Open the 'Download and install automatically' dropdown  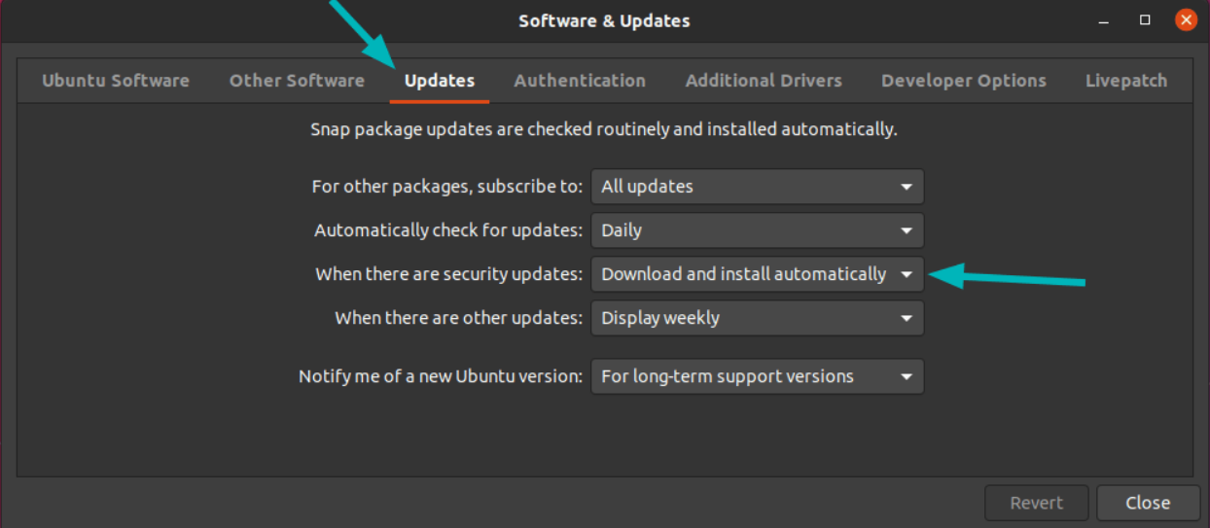pos(757,274)
